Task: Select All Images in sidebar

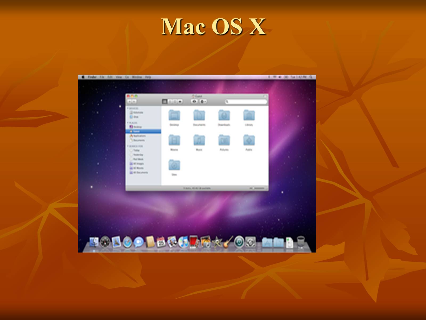Action: pos(144,164)
